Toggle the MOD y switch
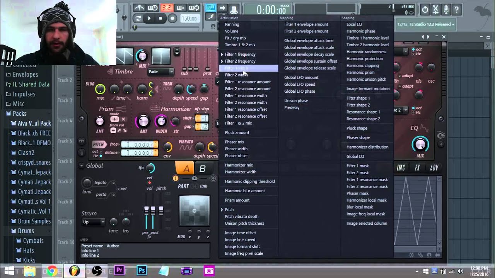The height and width of the screenshot is (278, 495). [x=199, y=232]
